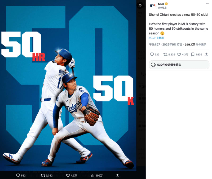Share post via upload icon in right panel

pos(206,54)
